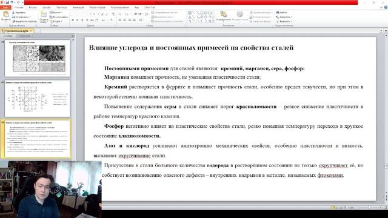Viewport: 388px width, 218px height.
Task: Open the Review (Рецензирование) ribbon tab
Action: pyautogui.click(x=120, y=7)
